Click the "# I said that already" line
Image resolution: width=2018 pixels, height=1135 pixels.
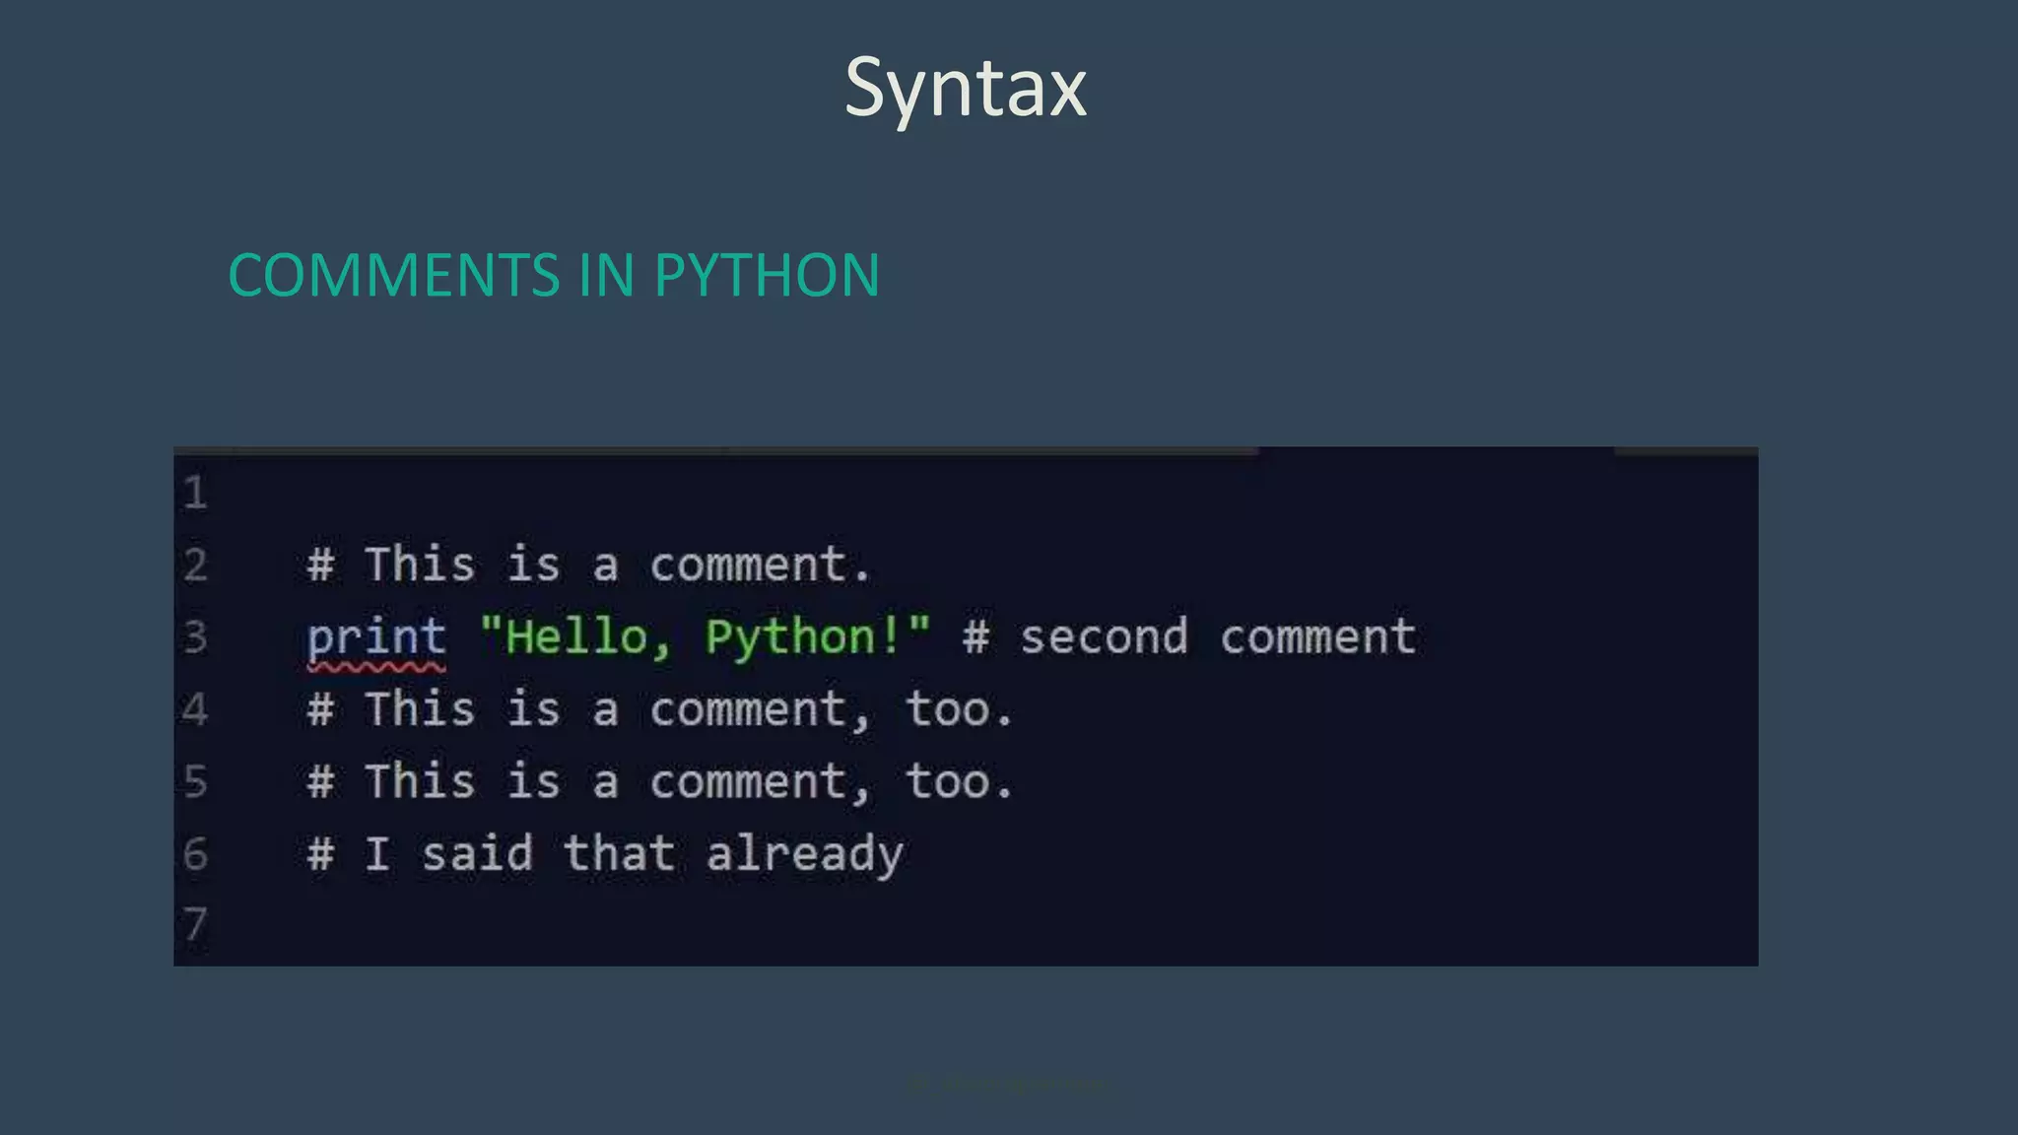[x=605, y=854]
